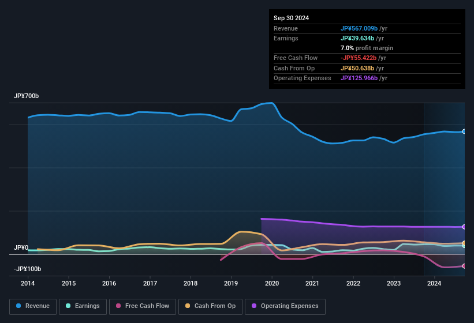Screen dimensions: 474x323
Task: Toggle Cash From Op legend button
Action: pos(210,306)
